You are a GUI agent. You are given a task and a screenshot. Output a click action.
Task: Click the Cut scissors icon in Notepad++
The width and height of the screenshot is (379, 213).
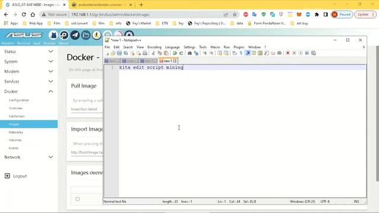[153, 53]
